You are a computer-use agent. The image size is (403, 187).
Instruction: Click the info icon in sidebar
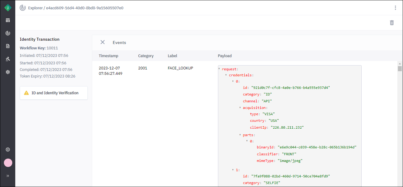click(x=8, y=150)
